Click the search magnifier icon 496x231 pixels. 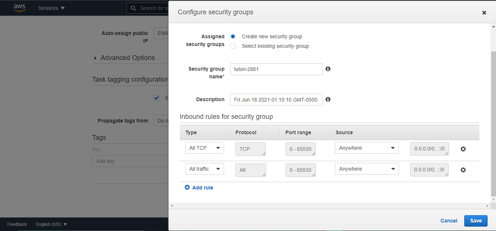click(133, 8)
